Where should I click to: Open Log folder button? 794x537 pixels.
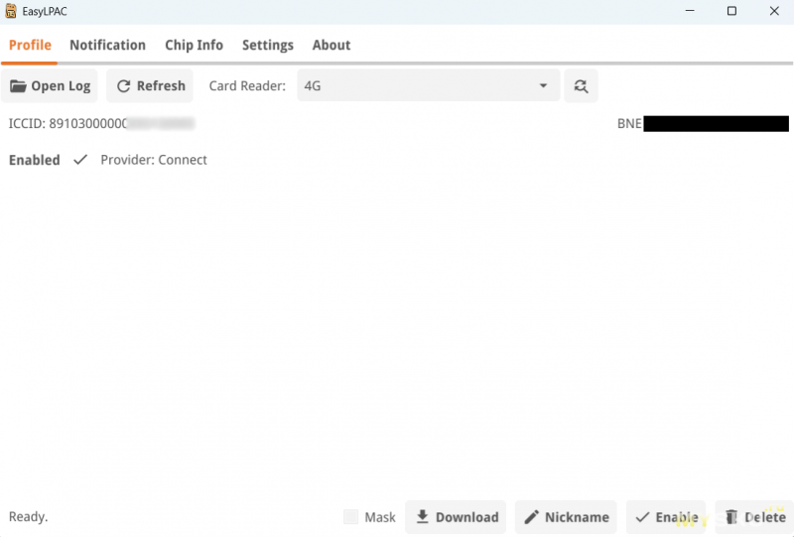50,86
